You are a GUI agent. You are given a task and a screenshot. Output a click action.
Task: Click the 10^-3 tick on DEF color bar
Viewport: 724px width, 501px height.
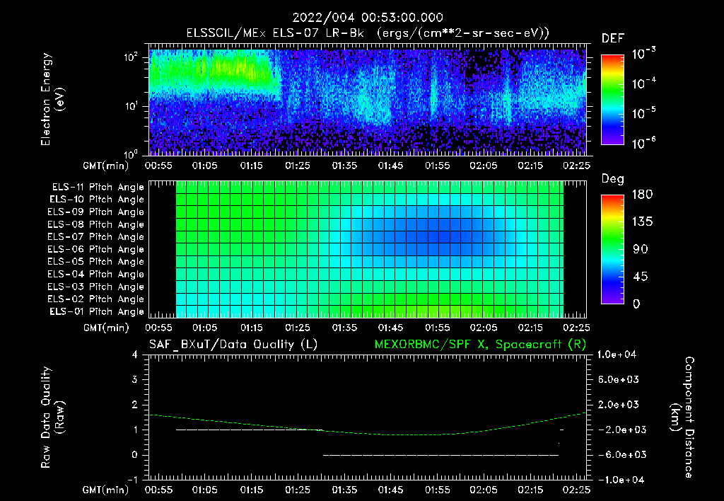coord(643,54)
